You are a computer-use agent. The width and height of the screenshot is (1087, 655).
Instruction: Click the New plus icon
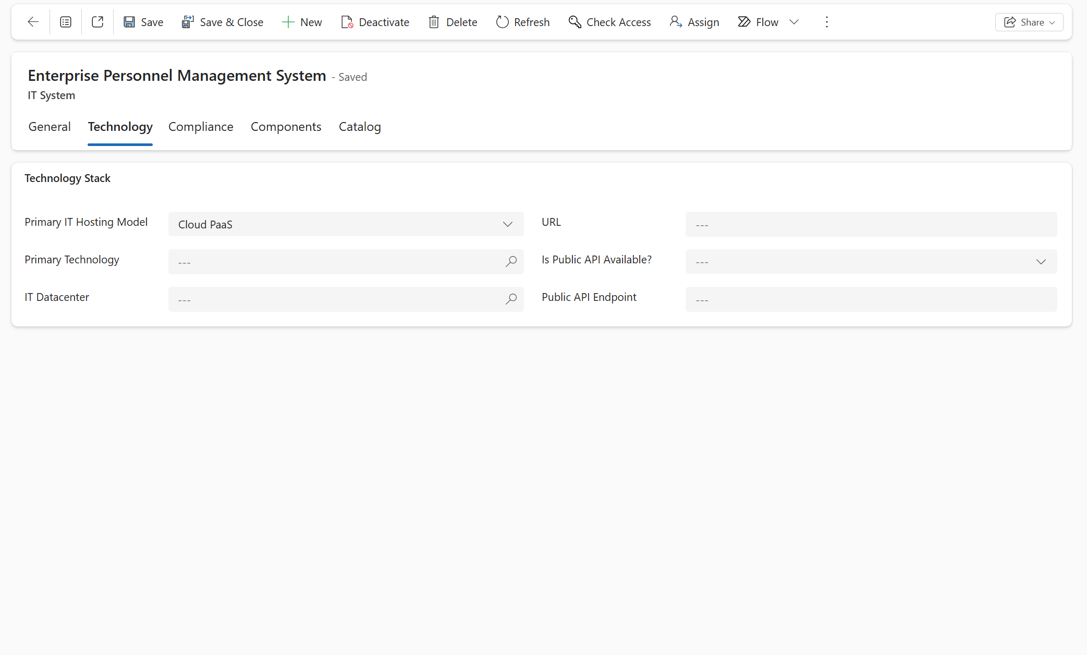pos(288,22)
